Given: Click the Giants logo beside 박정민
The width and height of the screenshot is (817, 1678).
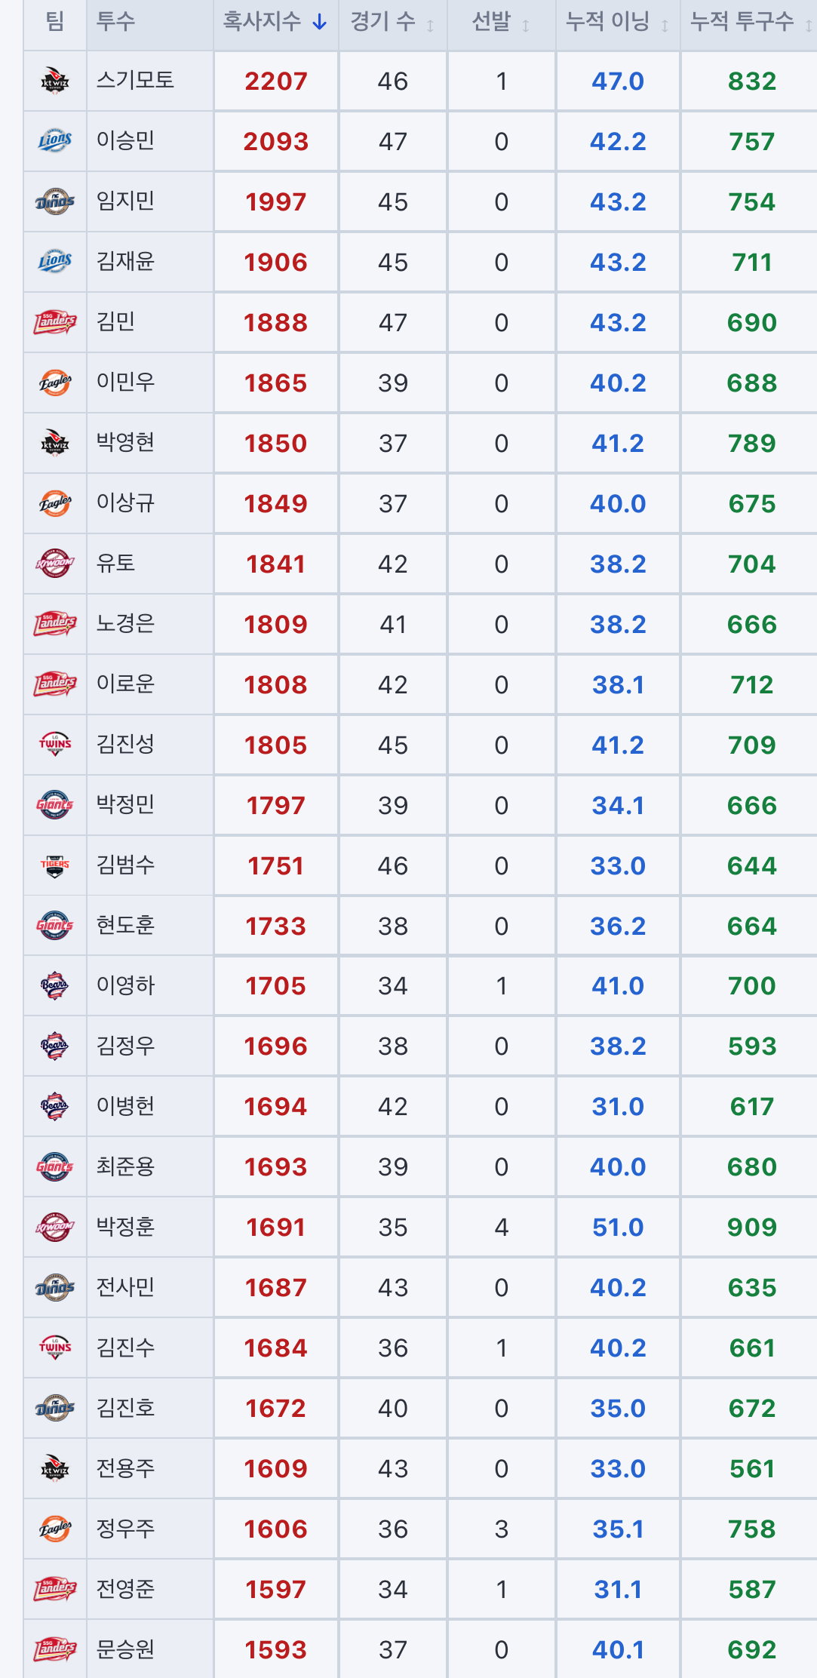Looking at the screenshot, I should [55, 805].
